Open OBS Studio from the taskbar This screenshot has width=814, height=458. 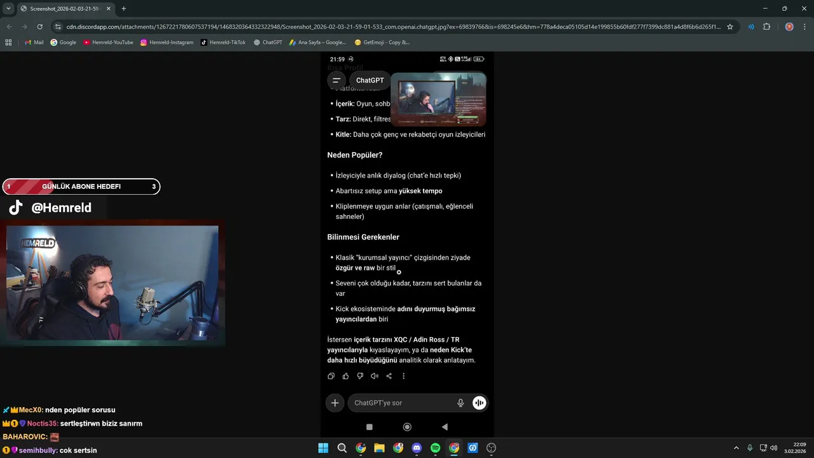point(491,448)
